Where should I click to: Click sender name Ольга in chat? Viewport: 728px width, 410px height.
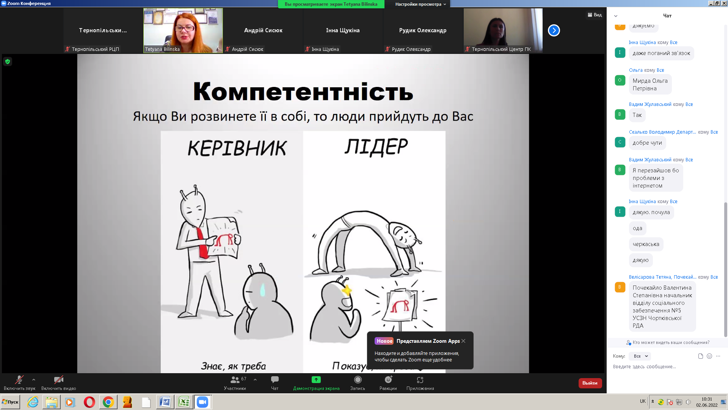[x=636, y=70]
